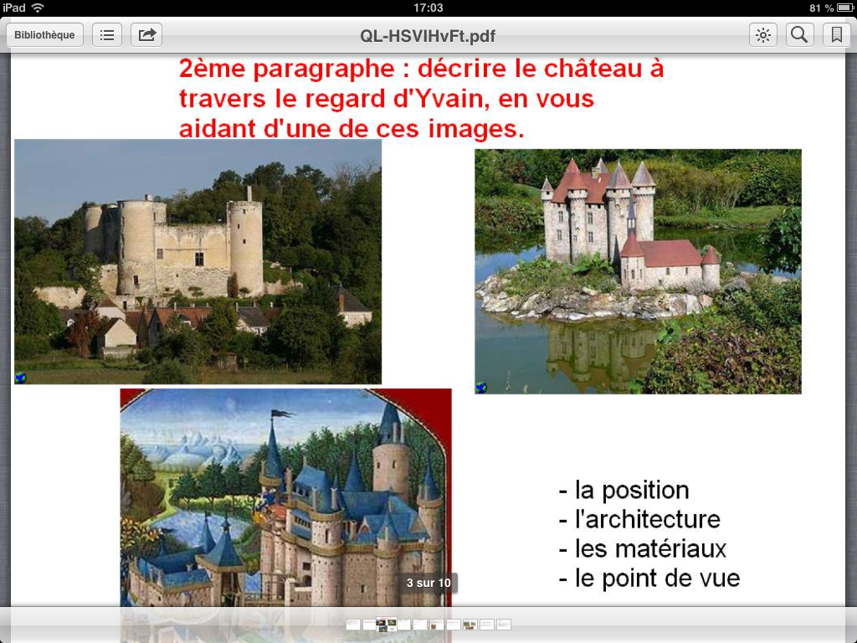Tap the share/export arrow icon
This screenshot has width=857, height=643.
click(x=146, y=35)
